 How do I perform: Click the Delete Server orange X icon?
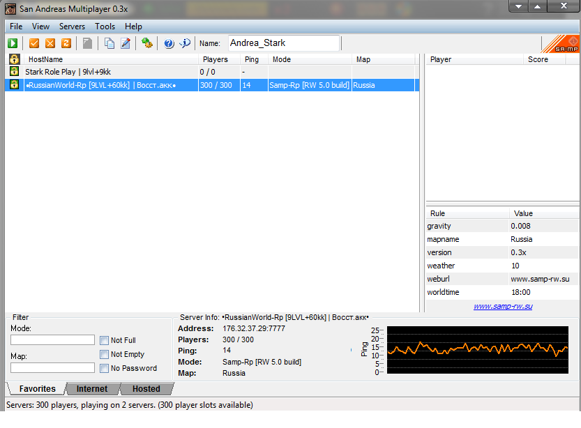[50, 43]
